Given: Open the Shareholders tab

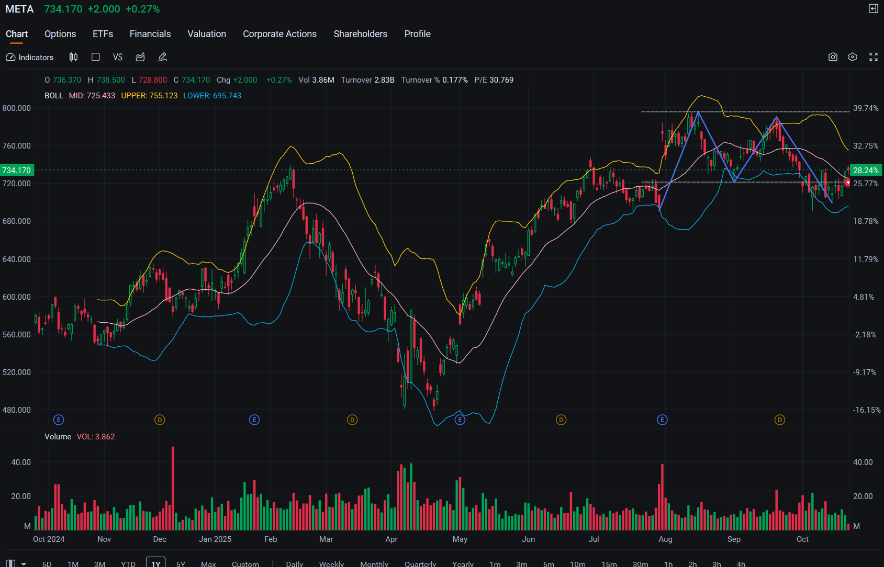Looking at the screenshot, I should (x=361, y=34).
